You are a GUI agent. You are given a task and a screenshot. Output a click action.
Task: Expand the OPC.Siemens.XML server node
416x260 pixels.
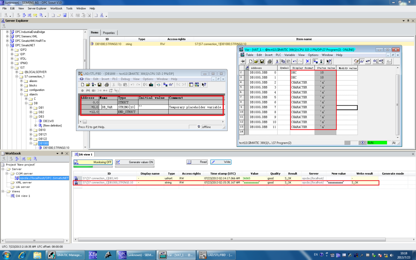click(x=7, y=36)
